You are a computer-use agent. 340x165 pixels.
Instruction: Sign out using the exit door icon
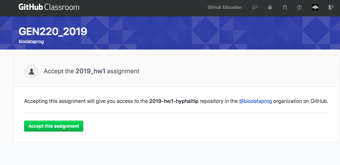(331, 7)
